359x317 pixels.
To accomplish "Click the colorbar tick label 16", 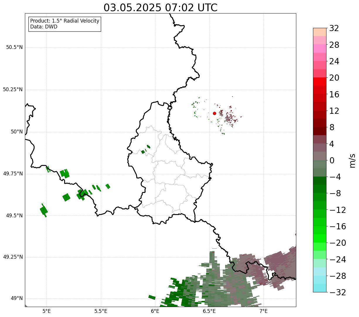I will [x=334, y=94].
